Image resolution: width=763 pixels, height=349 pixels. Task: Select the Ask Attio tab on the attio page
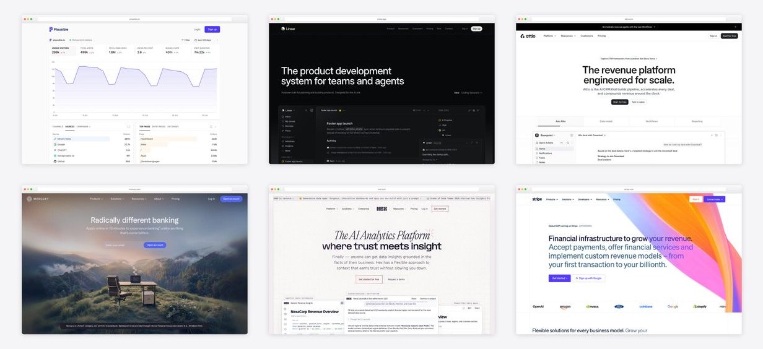(x=560, y=121)
